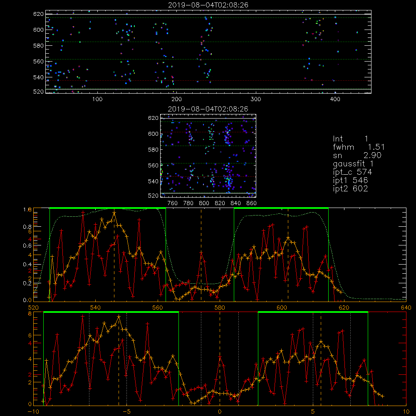This screenshot has height=416, width=416.
Task: Click y-axis label 8 on bottom plot
Action: tap(30, 313)
